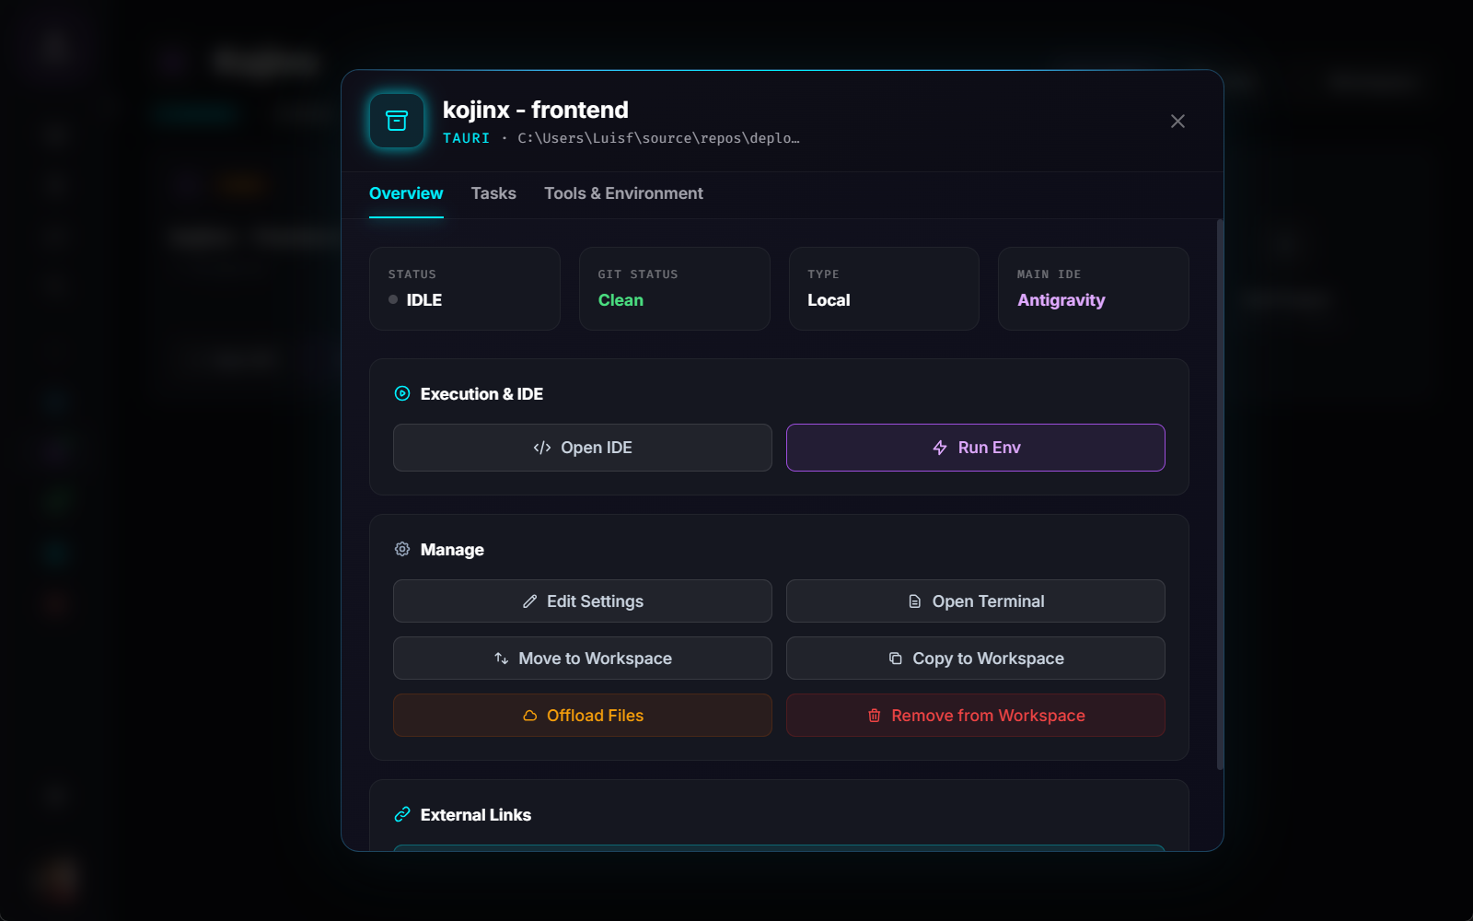1473x921 pixels.
Task: Click the Clean git status value
Action: coord(621,300)
